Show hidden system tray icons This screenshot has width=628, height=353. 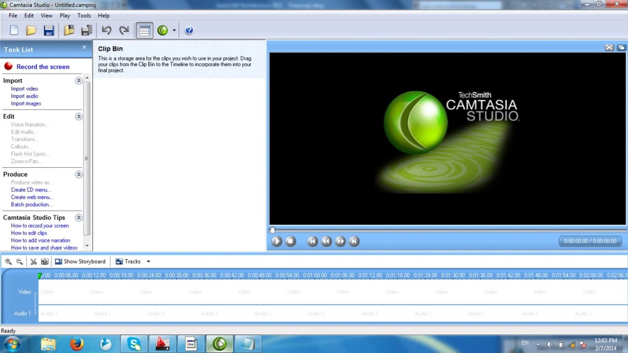[x=538, y=344]
